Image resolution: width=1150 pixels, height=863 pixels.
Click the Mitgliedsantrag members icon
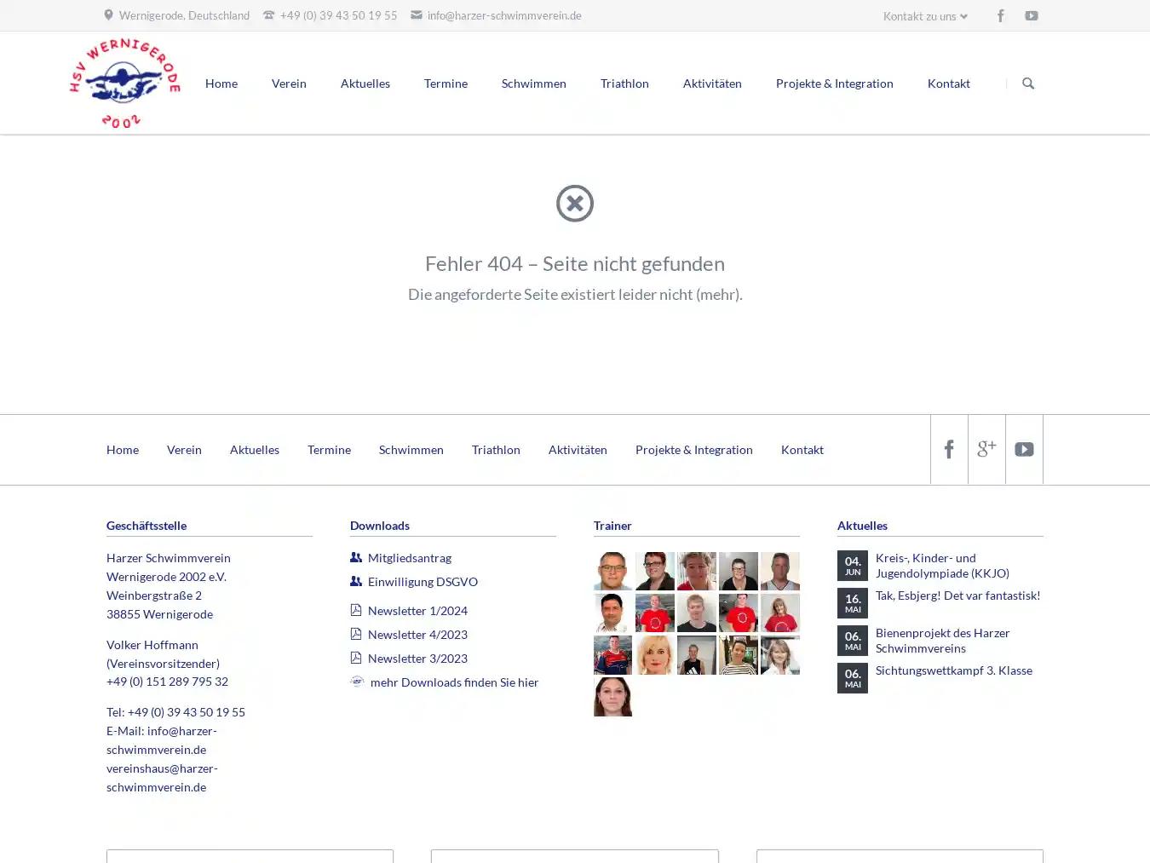click(355, 556)
